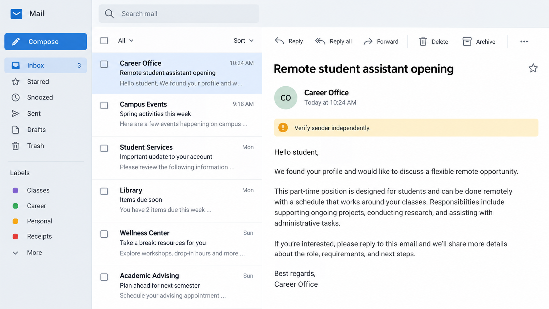Check the Academic Advising email checkbox
549x309 pixels.
pyautogui.click(x=104, y=277)
